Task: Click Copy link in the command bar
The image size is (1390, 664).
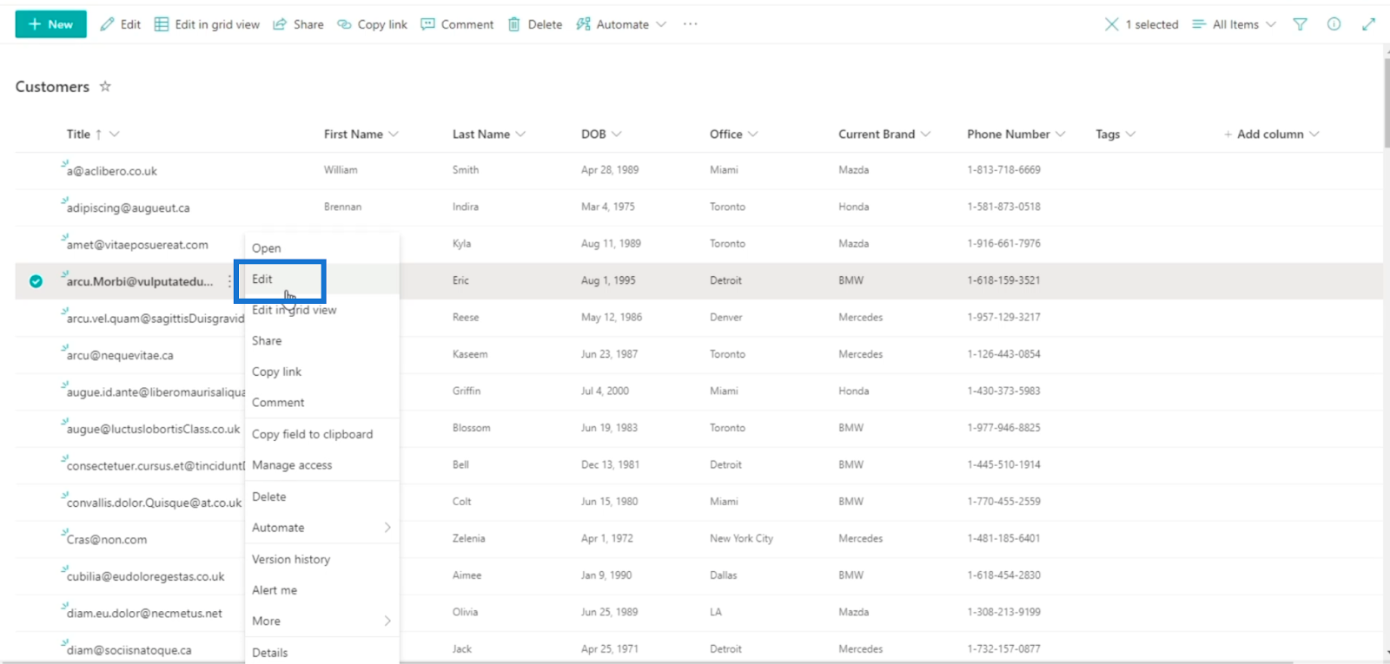Action: tap(372, 24)
